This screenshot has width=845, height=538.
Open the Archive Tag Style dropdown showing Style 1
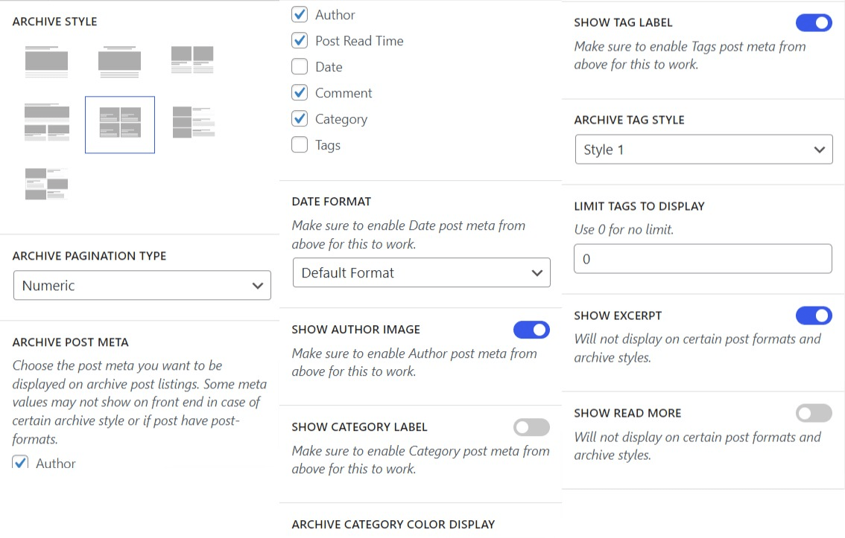pyautogui.click(x=704, y=149)
